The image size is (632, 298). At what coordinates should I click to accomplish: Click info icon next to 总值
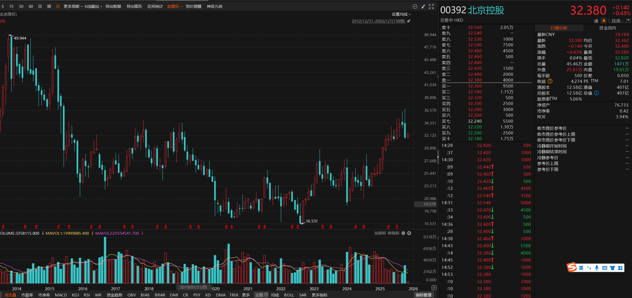pos(596,93)
